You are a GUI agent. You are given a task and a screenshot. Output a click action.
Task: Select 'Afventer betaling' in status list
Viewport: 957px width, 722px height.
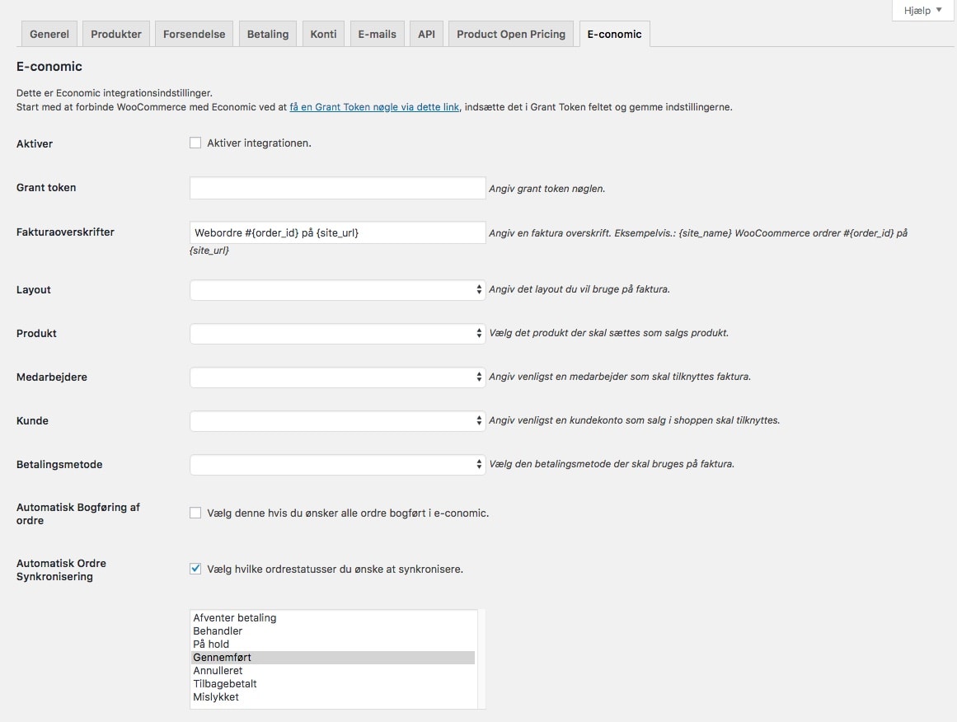pyautogui.click(x=333, y=617)
